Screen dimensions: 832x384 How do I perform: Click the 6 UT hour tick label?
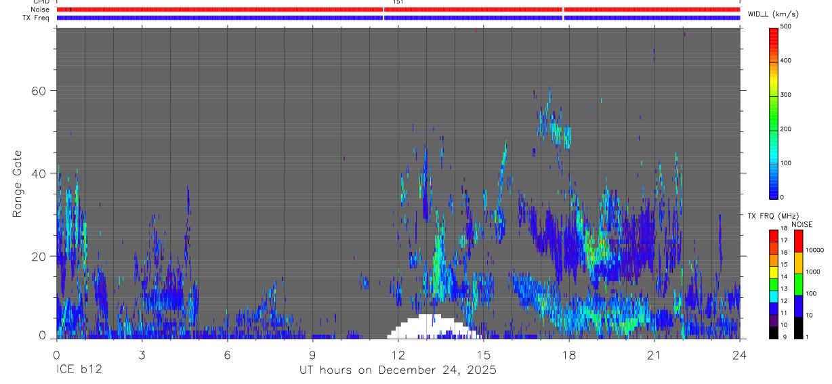[227, 354]
